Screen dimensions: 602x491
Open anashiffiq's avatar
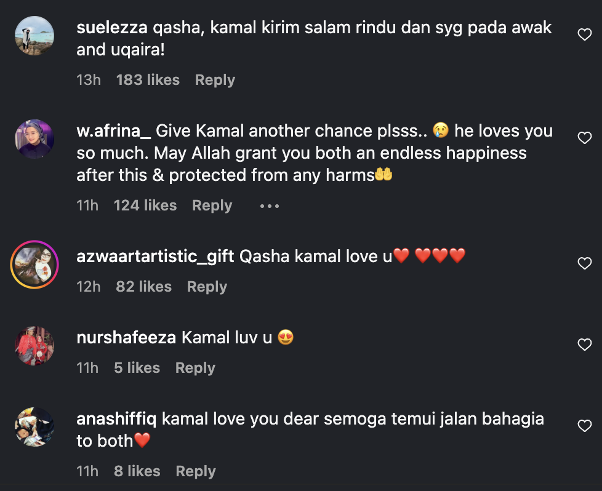tap(34, 427)
